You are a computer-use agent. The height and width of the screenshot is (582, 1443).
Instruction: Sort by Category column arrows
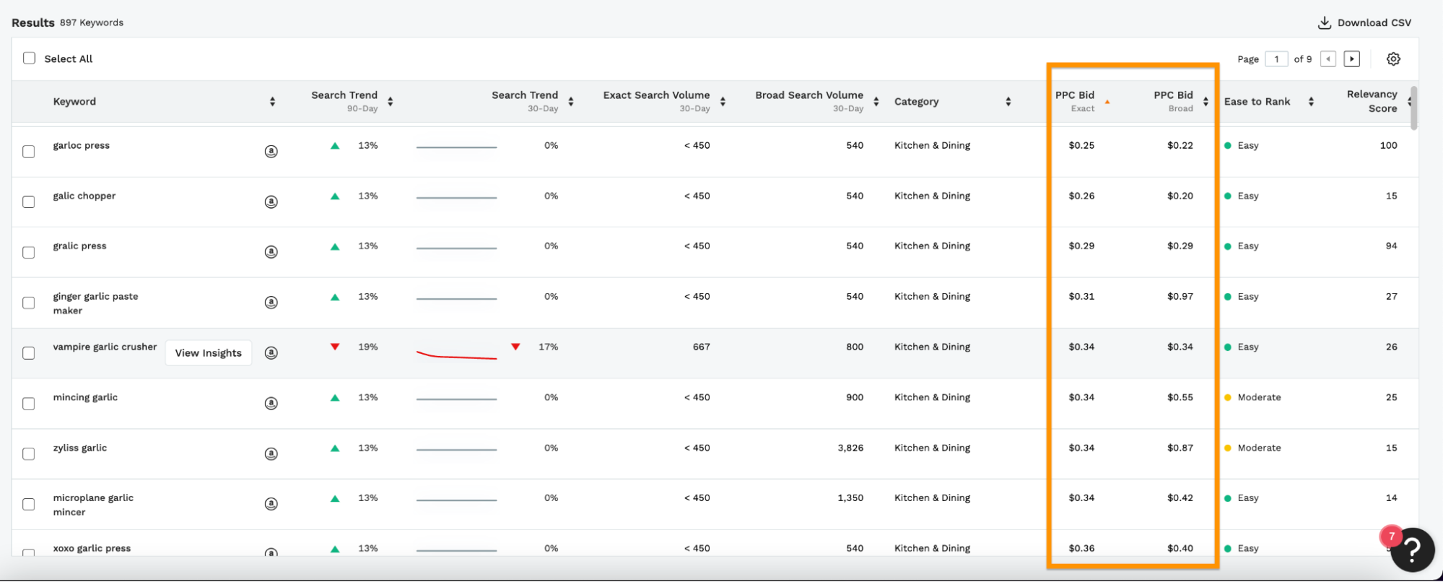click(x=1008, y=102)
